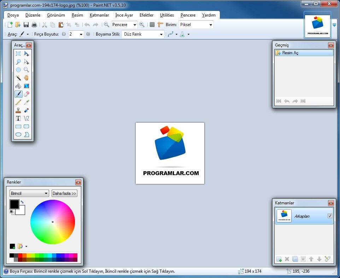Select Resim Aç history entry

point(304,53)
